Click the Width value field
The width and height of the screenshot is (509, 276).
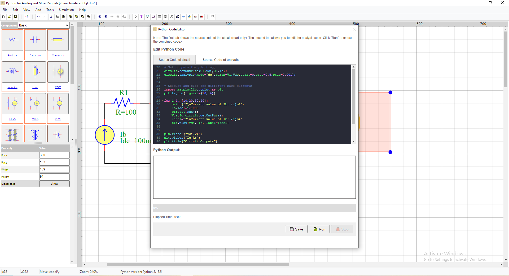point(54,169)
